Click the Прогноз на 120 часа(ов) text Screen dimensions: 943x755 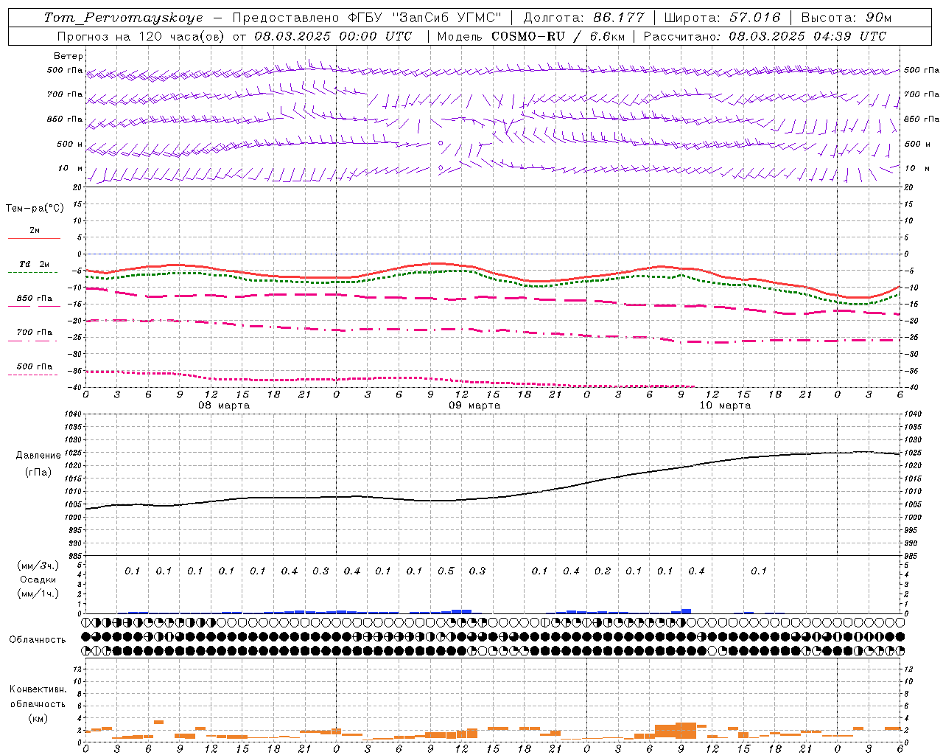pos(142,36)
